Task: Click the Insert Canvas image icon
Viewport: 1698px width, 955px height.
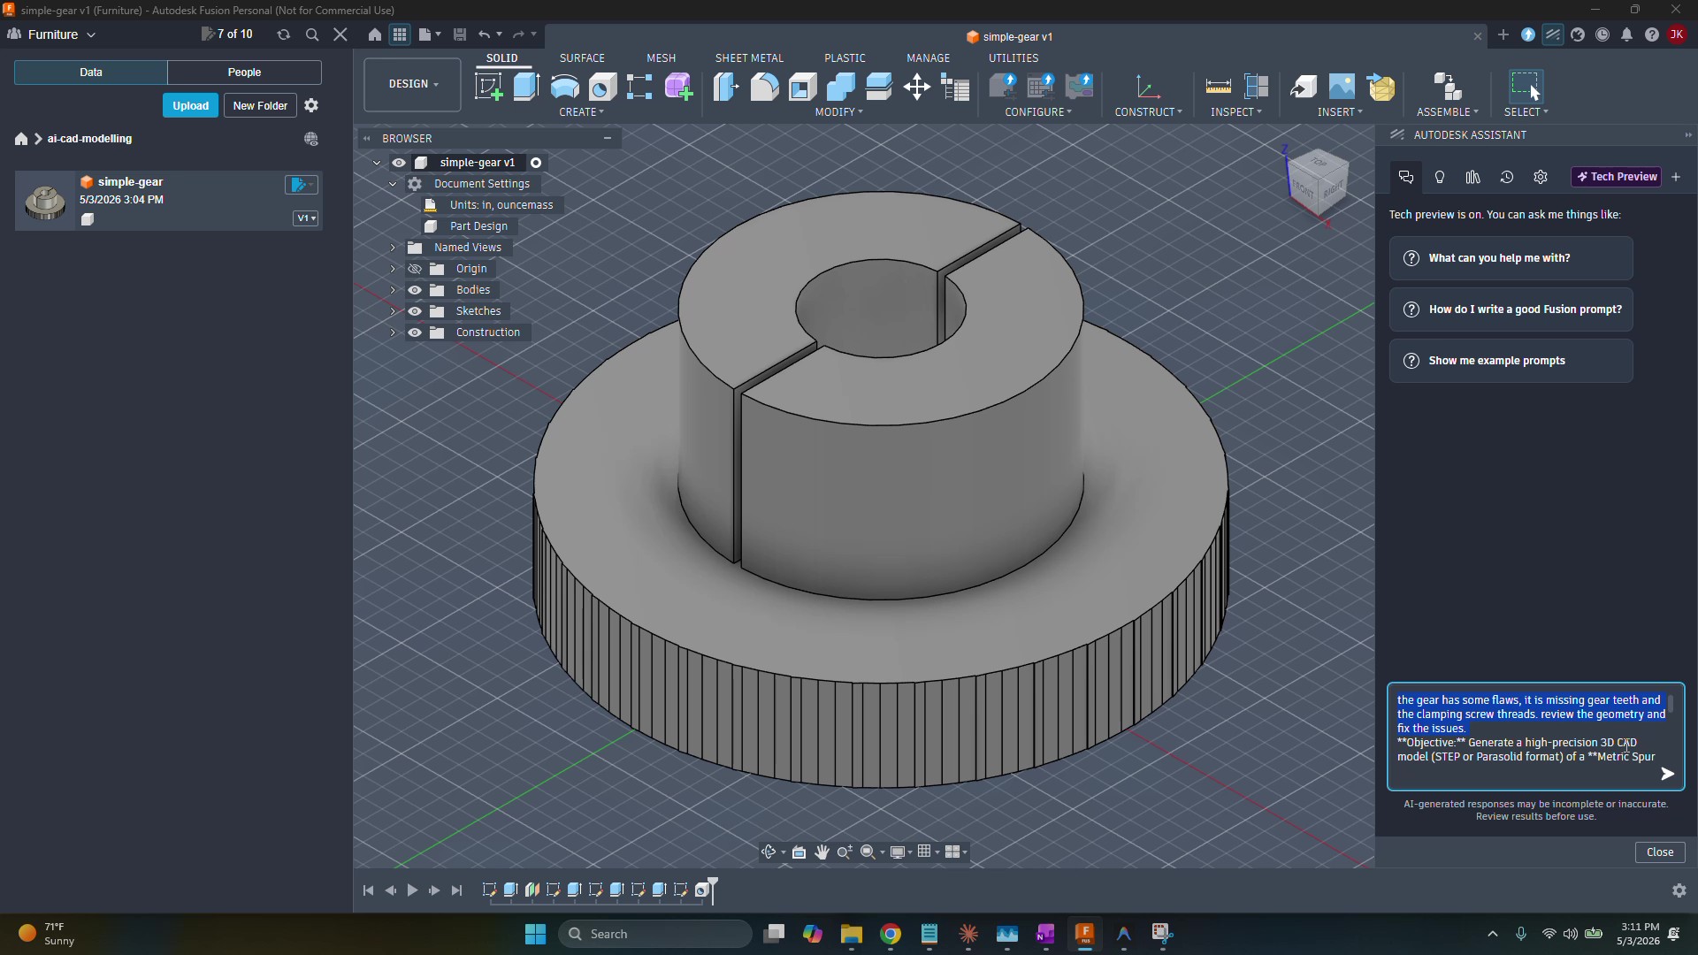Action: pyautogui.click(x=1342, y=87)
